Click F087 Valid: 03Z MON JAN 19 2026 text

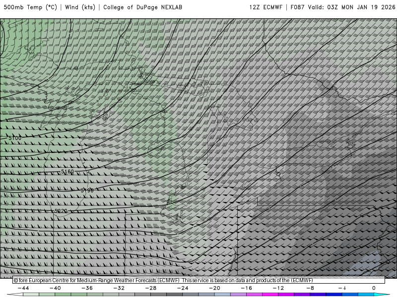click(x=343, y=7)
